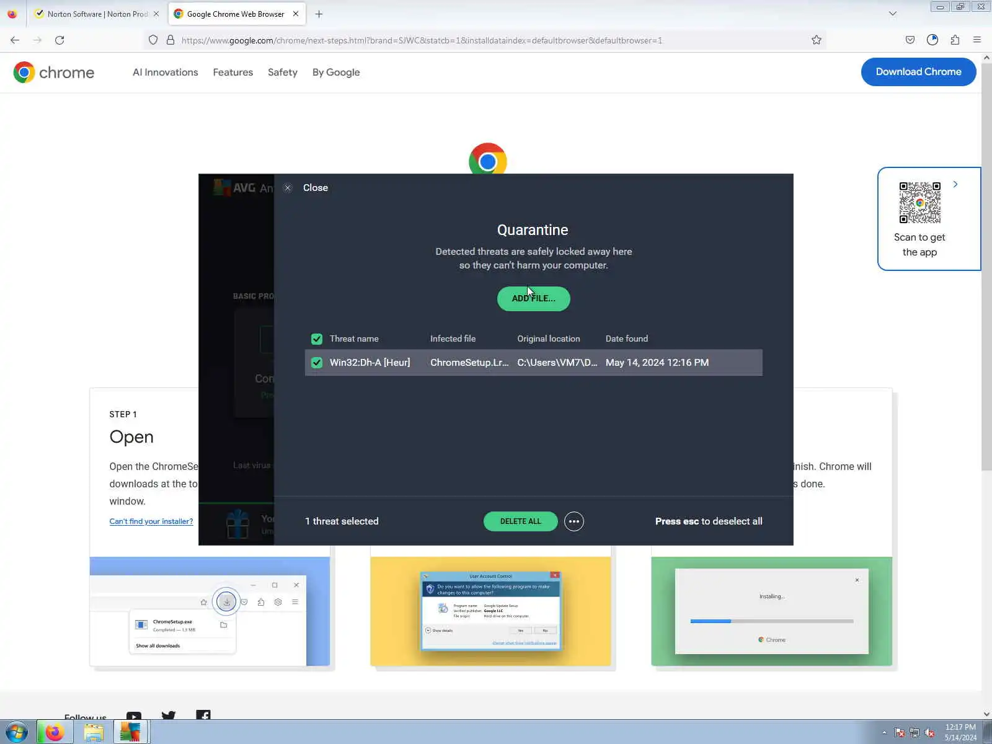This screenshot has width=992, height=744.
Task: Click the User Account Control illustration
Action: click(x=490, y=611)
